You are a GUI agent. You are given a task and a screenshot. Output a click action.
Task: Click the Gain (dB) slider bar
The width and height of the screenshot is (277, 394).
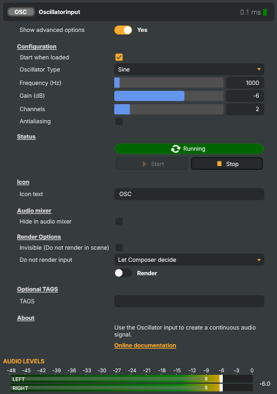[x=168, y=96]
